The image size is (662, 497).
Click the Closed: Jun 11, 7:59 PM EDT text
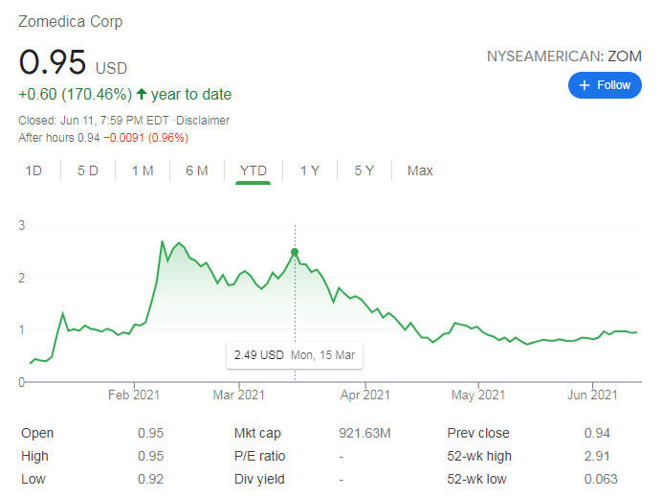coord(94,121)
